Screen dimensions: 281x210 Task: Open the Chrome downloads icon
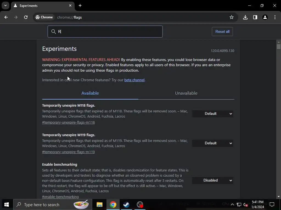pyautogui.click(x=245, y=17)
